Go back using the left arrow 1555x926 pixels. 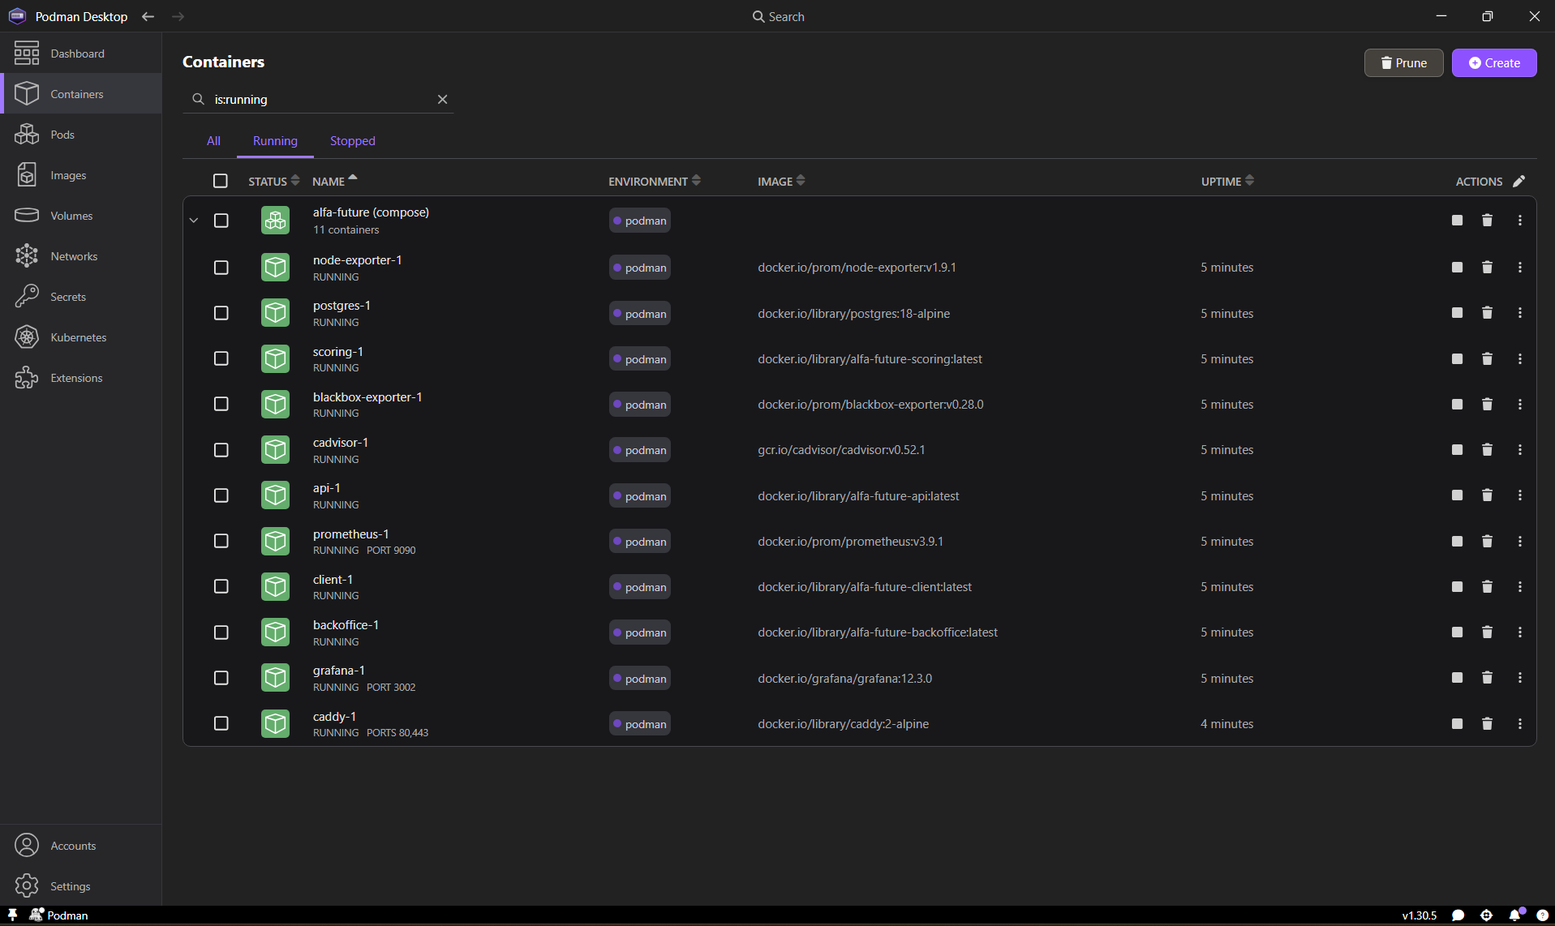click(148, 16)
